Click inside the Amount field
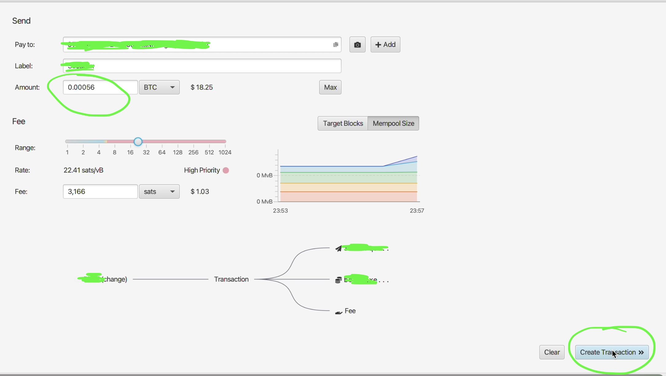Image resolution: width=666 pixels, height=376 pixels. point(100,87)
